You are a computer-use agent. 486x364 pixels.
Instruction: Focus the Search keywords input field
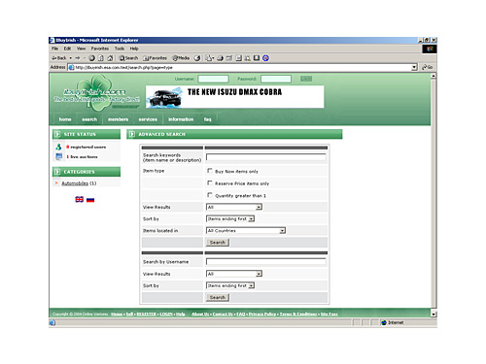266,157
